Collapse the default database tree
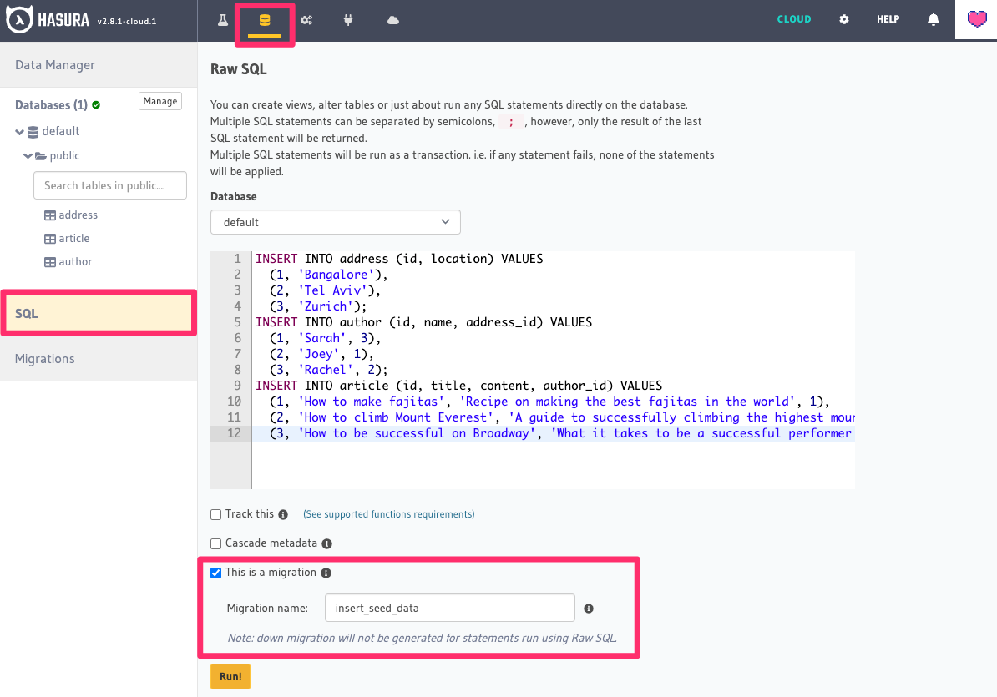Screen dimensions: 997x697 click(18, 131)
